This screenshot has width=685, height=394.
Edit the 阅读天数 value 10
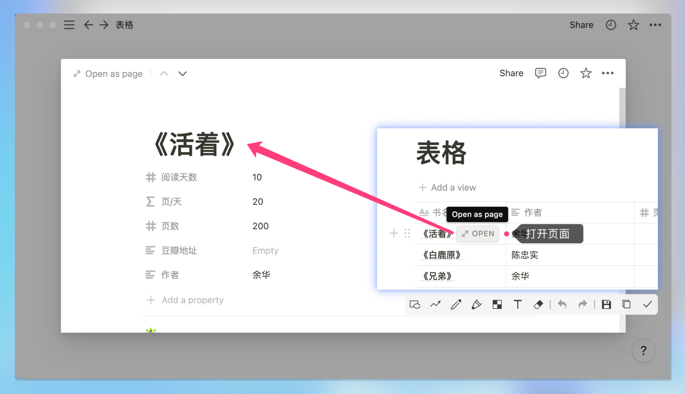coord(257,177)
